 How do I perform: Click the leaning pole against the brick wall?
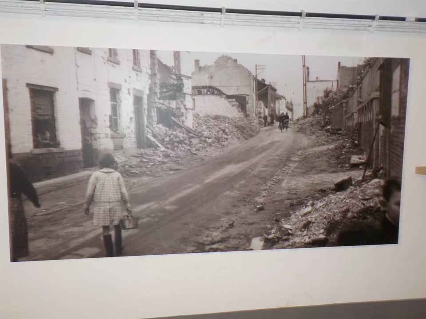370,151
